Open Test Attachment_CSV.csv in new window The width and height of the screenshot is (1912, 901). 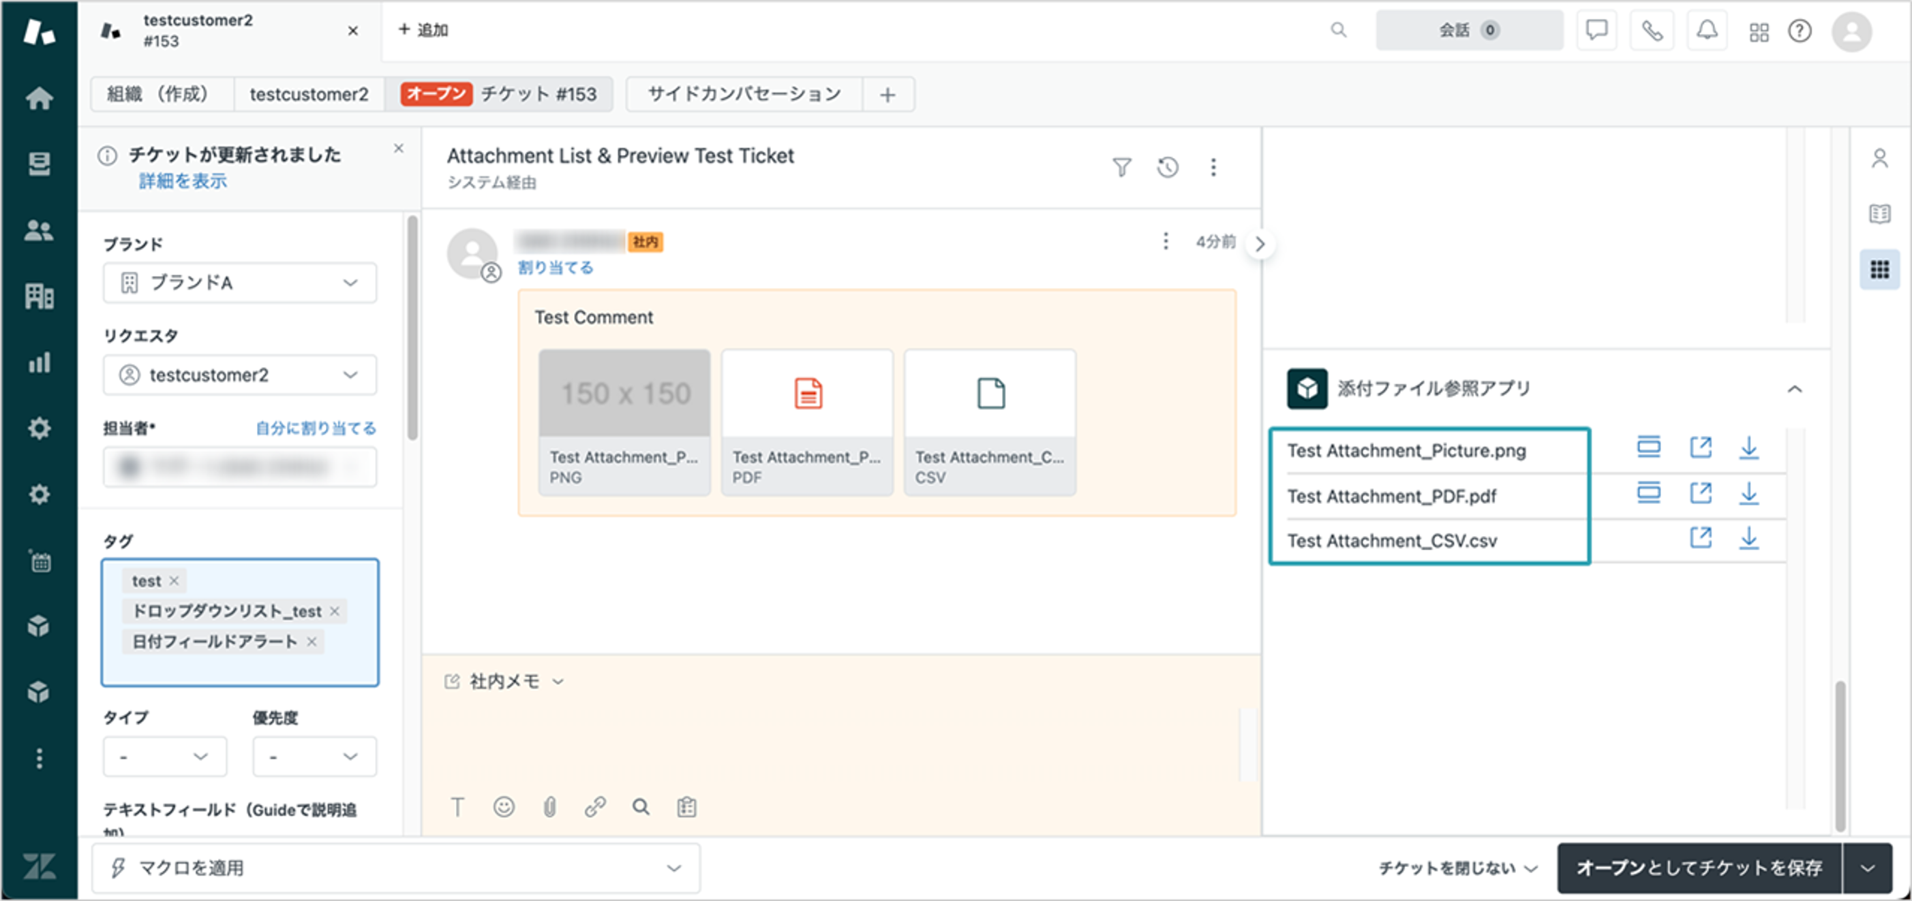click(1701, 537)
